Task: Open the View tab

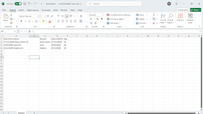Action: point(72,10)
